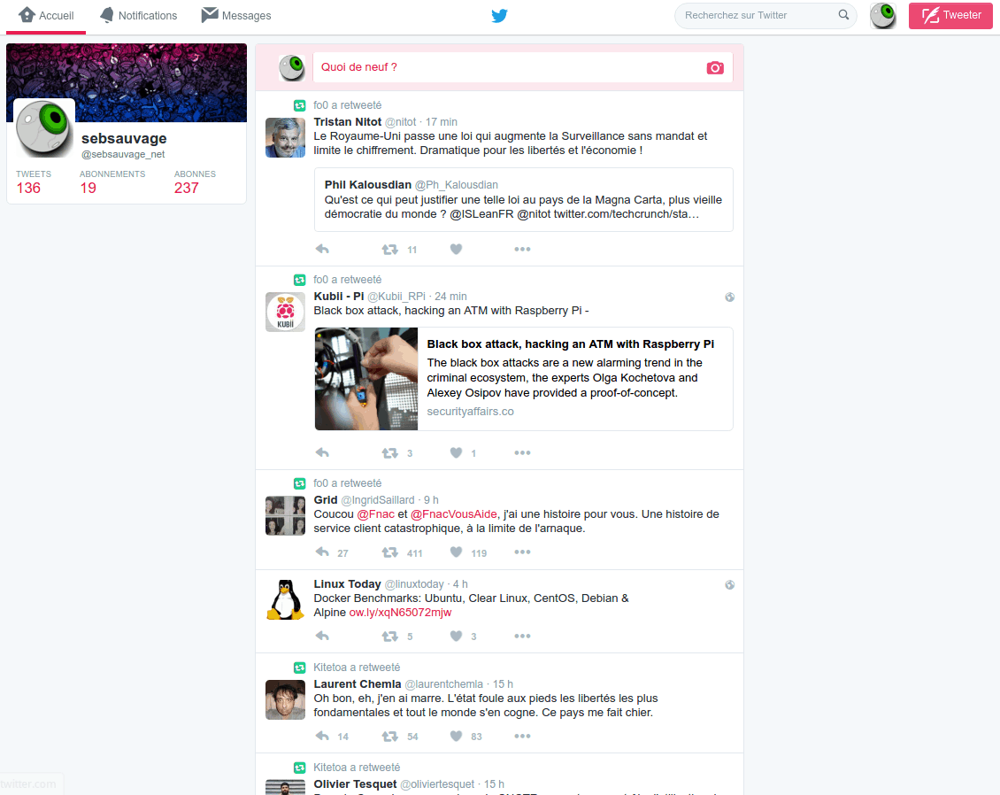Like the Tristan Nitot tweet
Image resolution: width=1000 pixels, height=795 pixels.
pos(456,250)
